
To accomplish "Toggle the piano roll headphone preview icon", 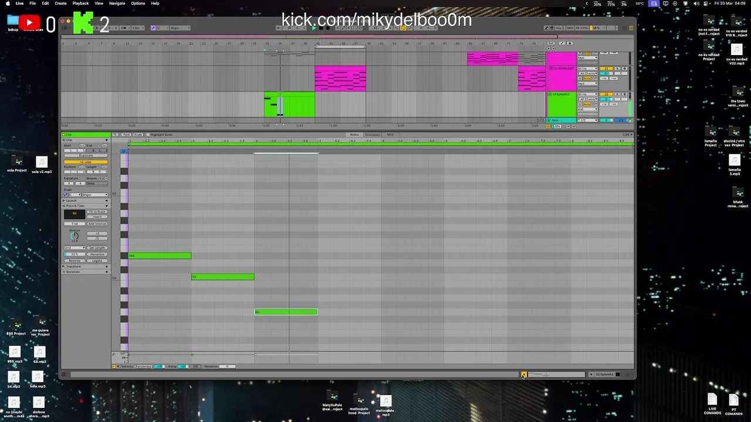I will tap(123, 151).
